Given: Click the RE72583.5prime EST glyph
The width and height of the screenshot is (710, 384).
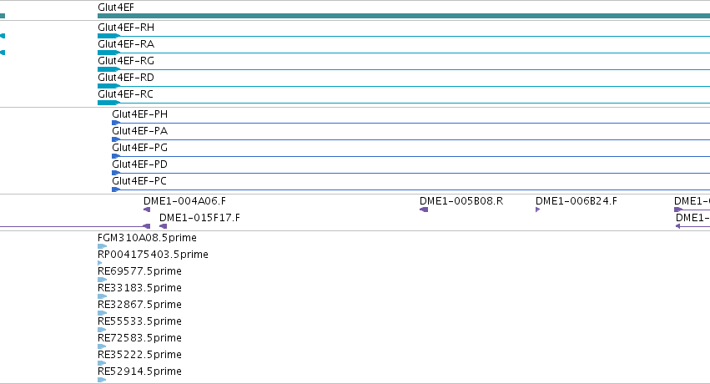Looking at the screenshot, I should pyautogui.click(x=102, y=347).
